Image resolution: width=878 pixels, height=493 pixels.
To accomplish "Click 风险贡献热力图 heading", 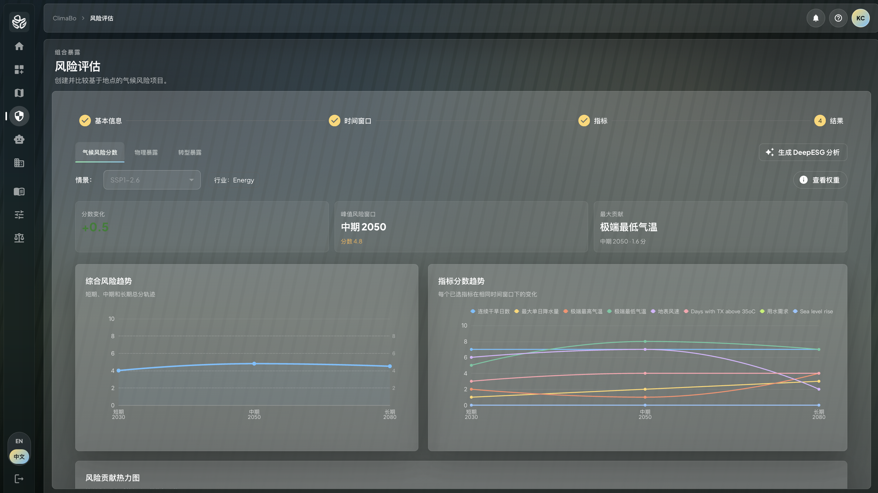I will click(x=112, y=478).
